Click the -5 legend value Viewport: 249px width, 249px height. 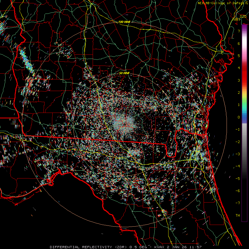238,179
